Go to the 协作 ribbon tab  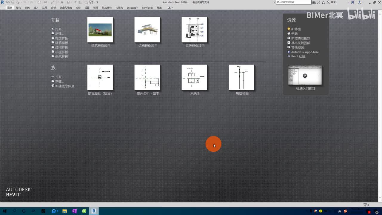pyautogui.click(x=78, y=8)
